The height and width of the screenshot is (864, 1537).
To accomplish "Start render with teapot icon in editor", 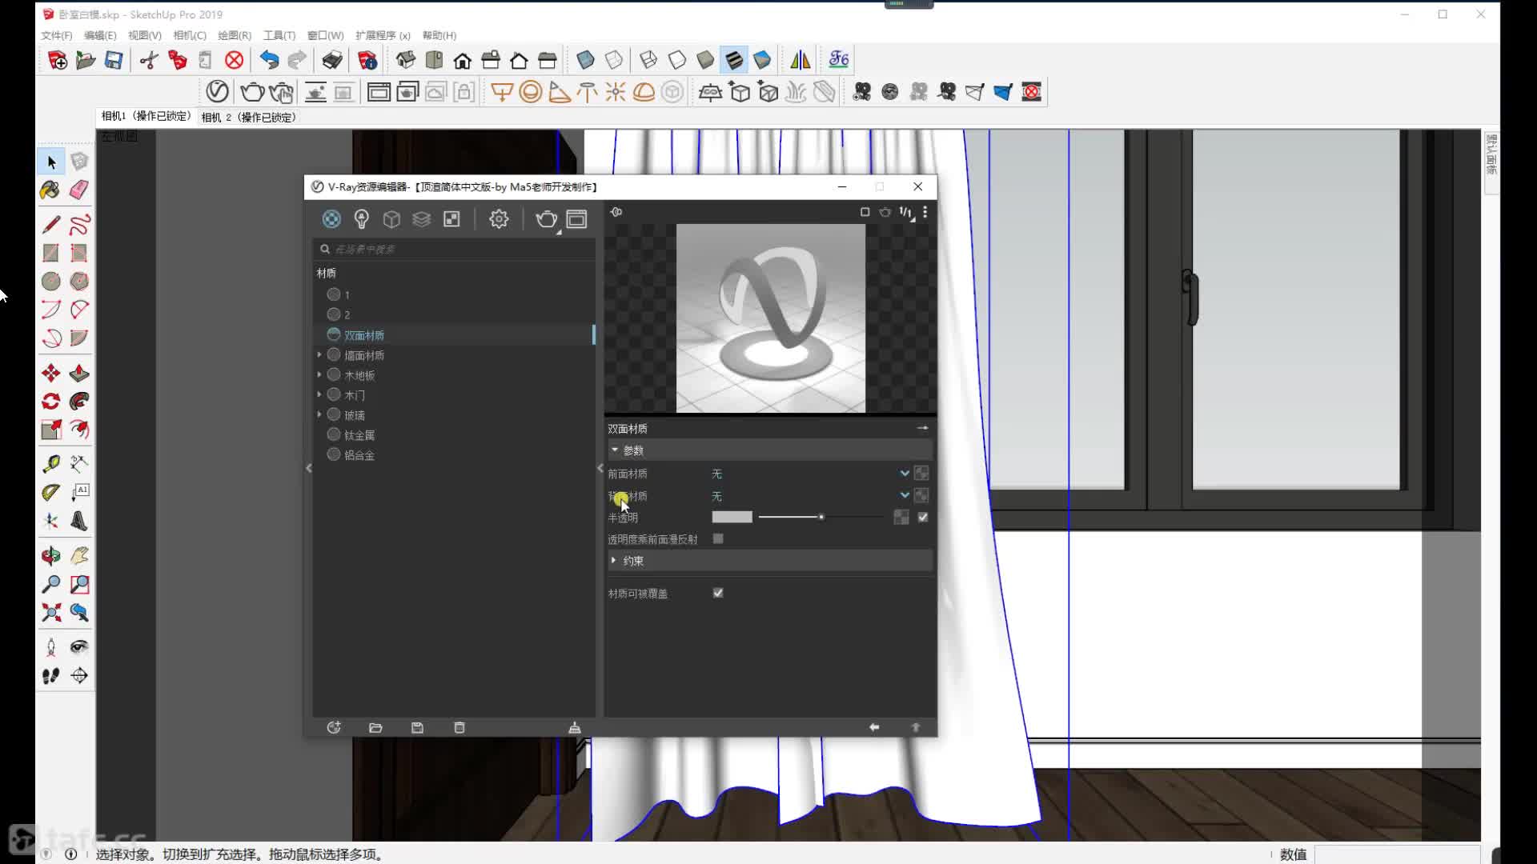I will pyautogui.click(x=546, y=219).
